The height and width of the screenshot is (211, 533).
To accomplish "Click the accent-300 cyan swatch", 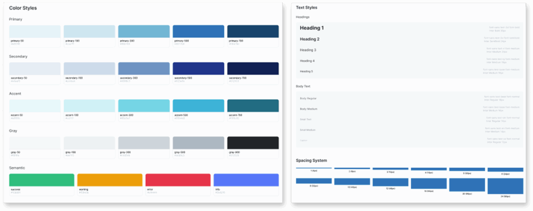I will 144,105.
